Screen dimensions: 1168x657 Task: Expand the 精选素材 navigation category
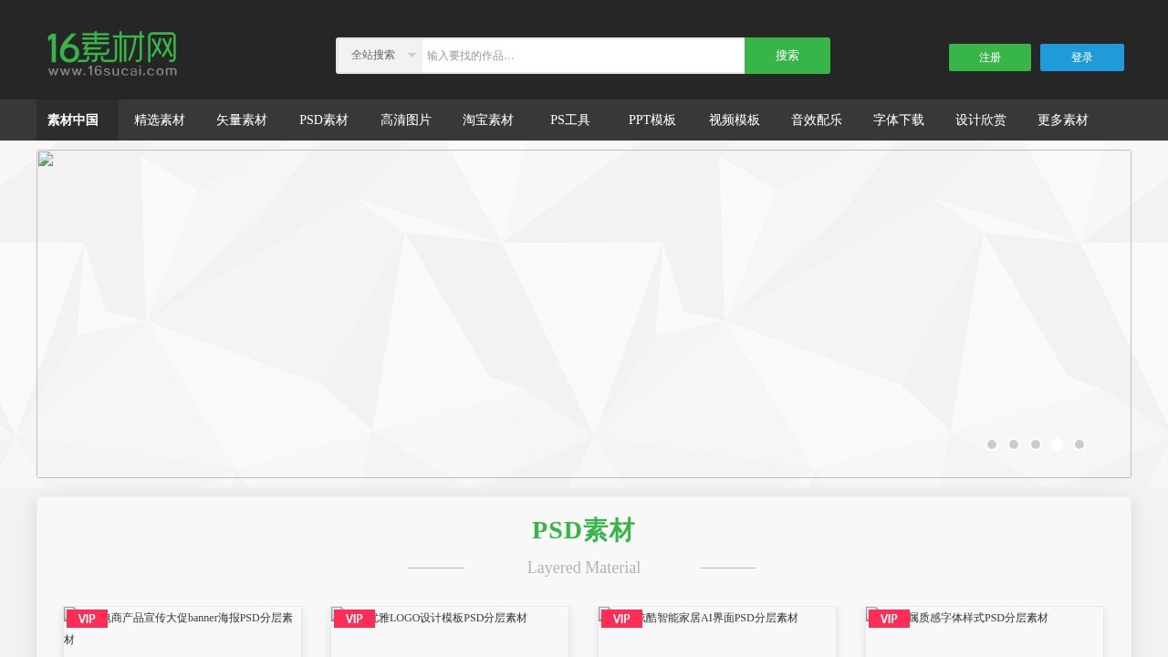point(160,120)
